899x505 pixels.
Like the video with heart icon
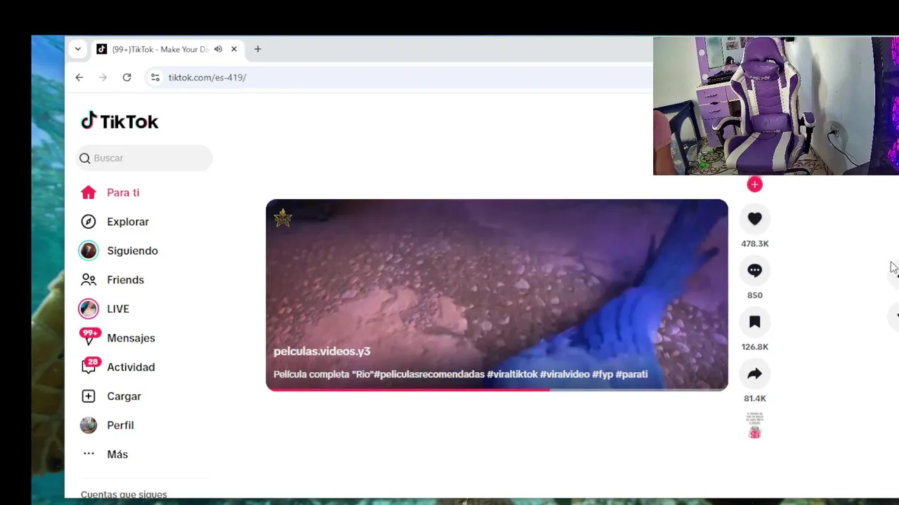(x=755, y=219)
